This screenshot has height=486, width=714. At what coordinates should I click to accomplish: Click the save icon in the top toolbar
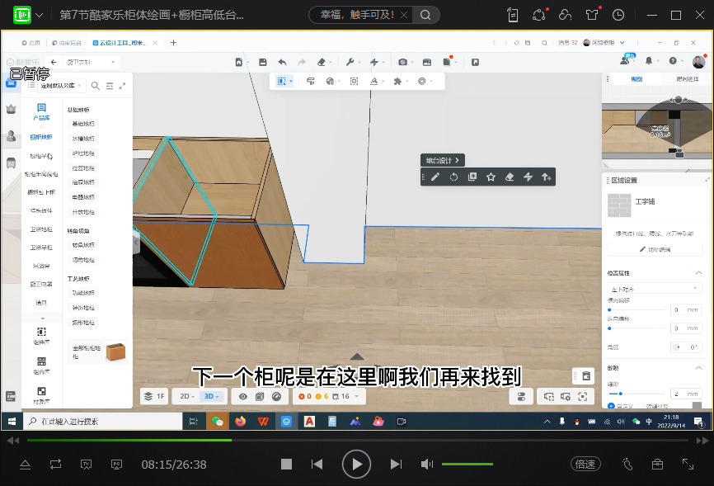(262, 62)
